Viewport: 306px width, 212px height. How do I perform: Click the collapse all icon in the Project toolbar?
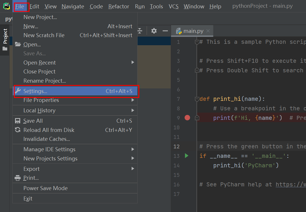(140, 31)
